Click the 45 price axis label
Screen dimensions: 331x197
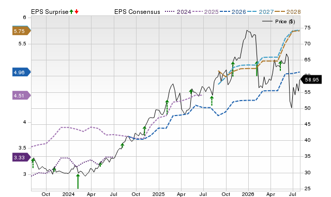(307, 124)
